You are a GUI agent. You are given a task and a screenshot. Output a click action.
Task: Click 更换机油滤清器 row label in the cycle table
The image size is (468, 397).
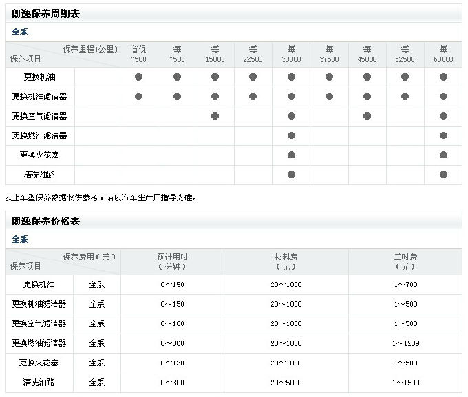[40, 96]
